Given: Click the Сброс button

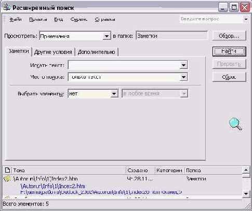Looking at the screenshot, I should pos(229,77).
